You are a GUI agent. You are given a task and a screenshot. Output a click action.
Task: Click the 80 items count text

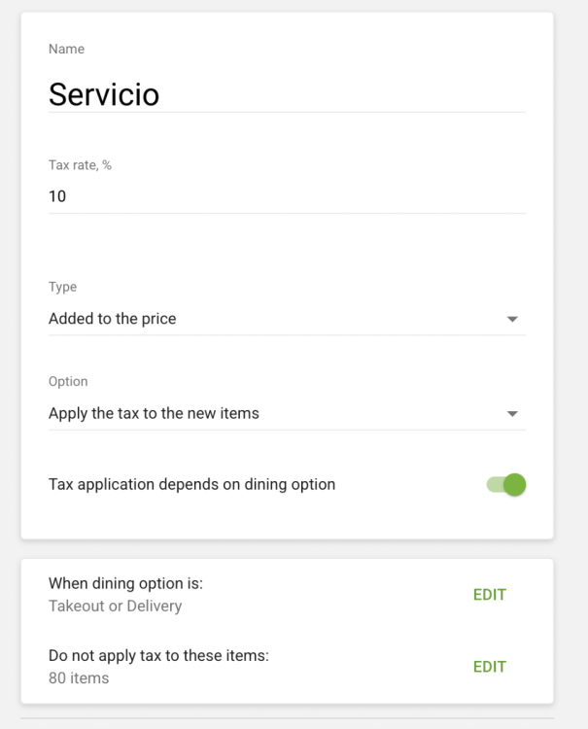pyautogui.click(x=79, y=677)
